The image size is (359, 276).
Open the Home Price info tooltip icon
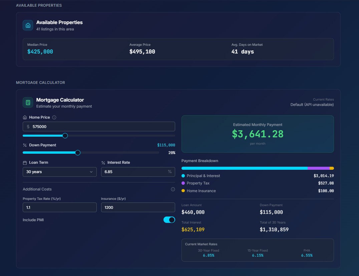(55, 117)
